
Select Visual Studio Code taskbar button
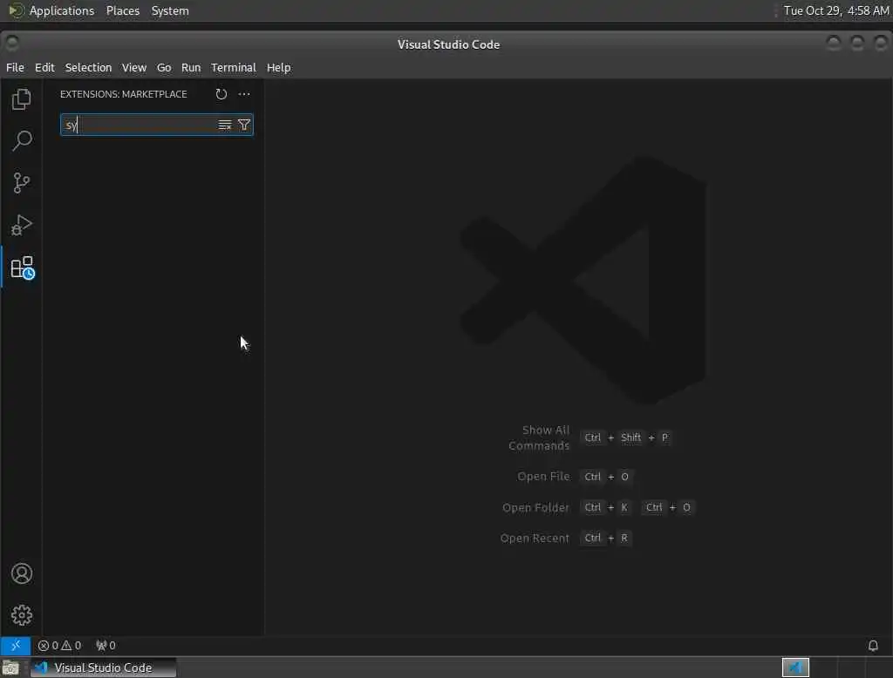[x=103, y=668]
